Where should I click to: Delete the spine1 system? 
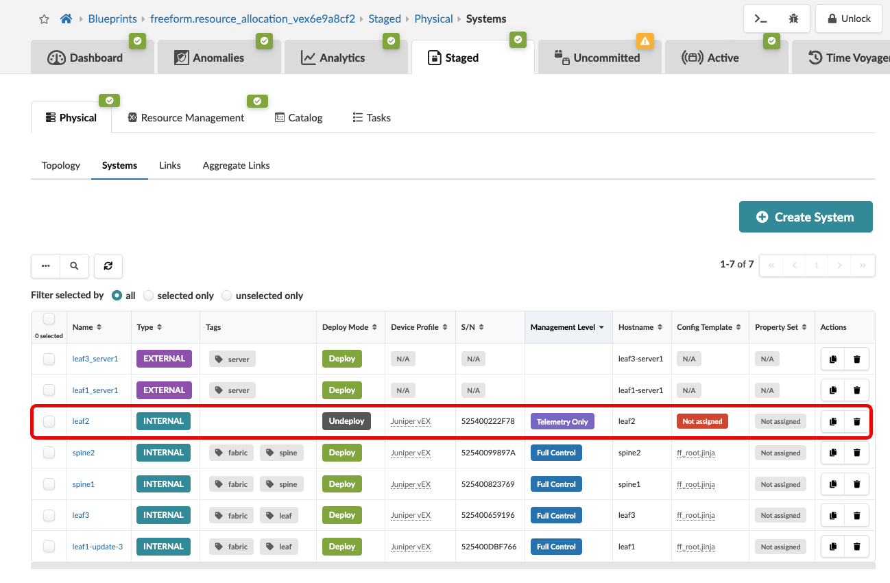(856, 484)
